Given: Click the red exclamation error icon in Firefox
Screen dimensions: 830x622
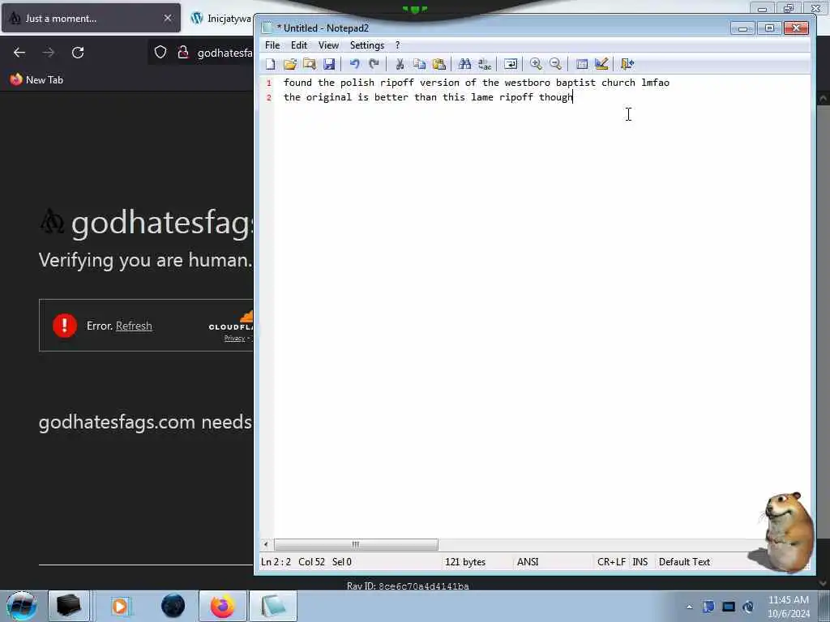Looking at the screenshot, I should pyautogui.click(x=65, y=326).
